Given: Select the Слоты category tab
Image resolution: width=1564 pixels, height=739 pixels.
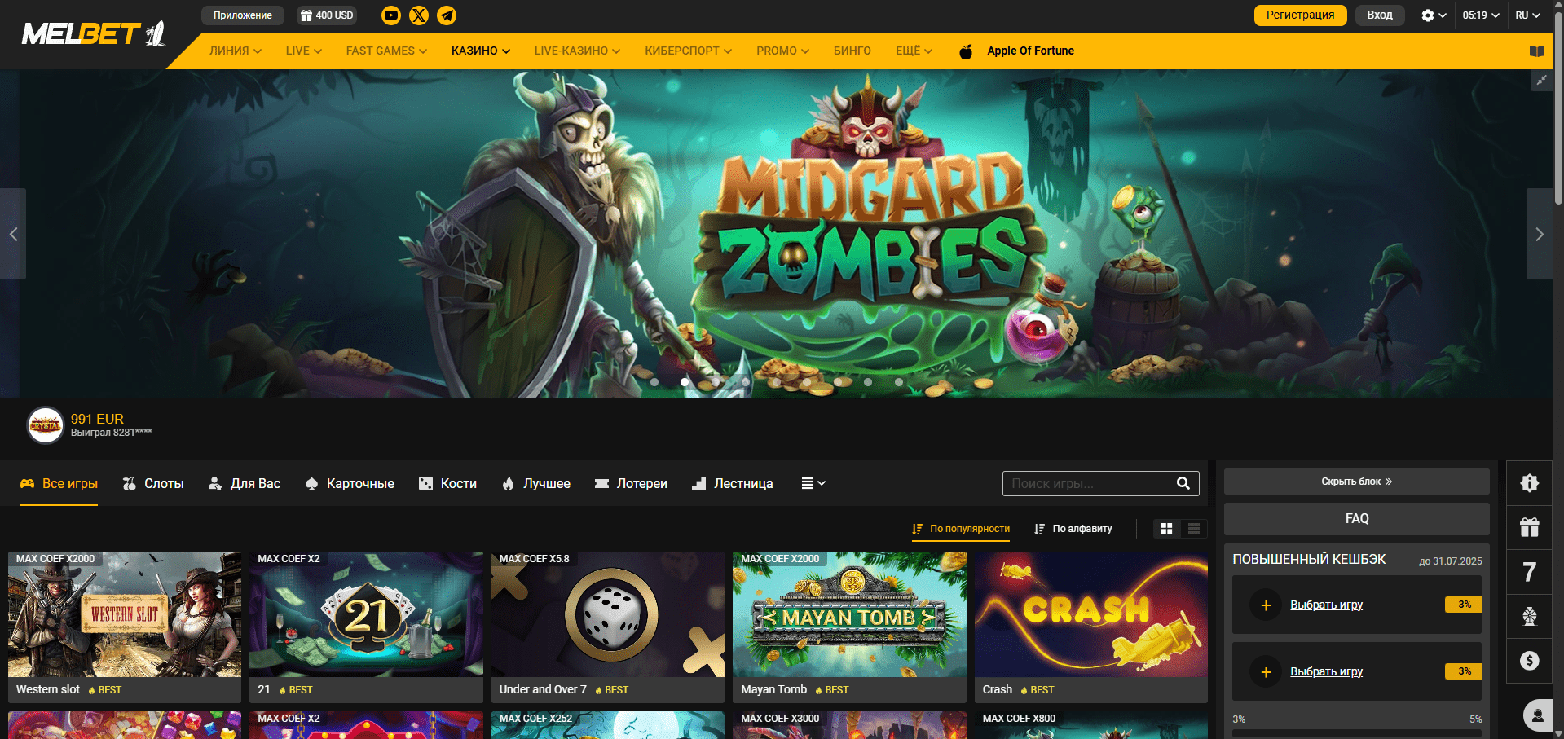Looking at the screenshot, I should (x=153, y=484).
